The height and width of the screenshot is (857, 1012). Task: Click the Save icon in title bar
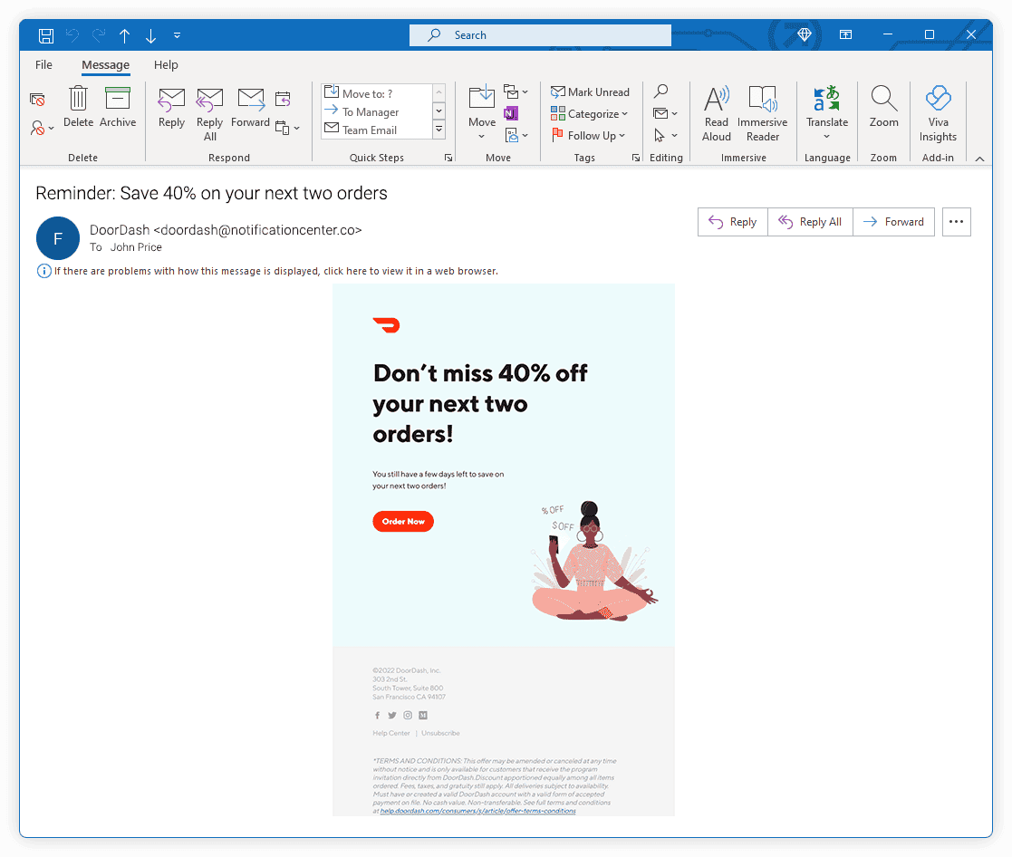point(46,35)
